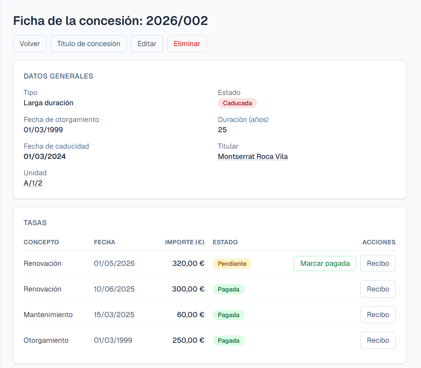Open Recibo for Otorgamiento fee

[x=378, y=340]
